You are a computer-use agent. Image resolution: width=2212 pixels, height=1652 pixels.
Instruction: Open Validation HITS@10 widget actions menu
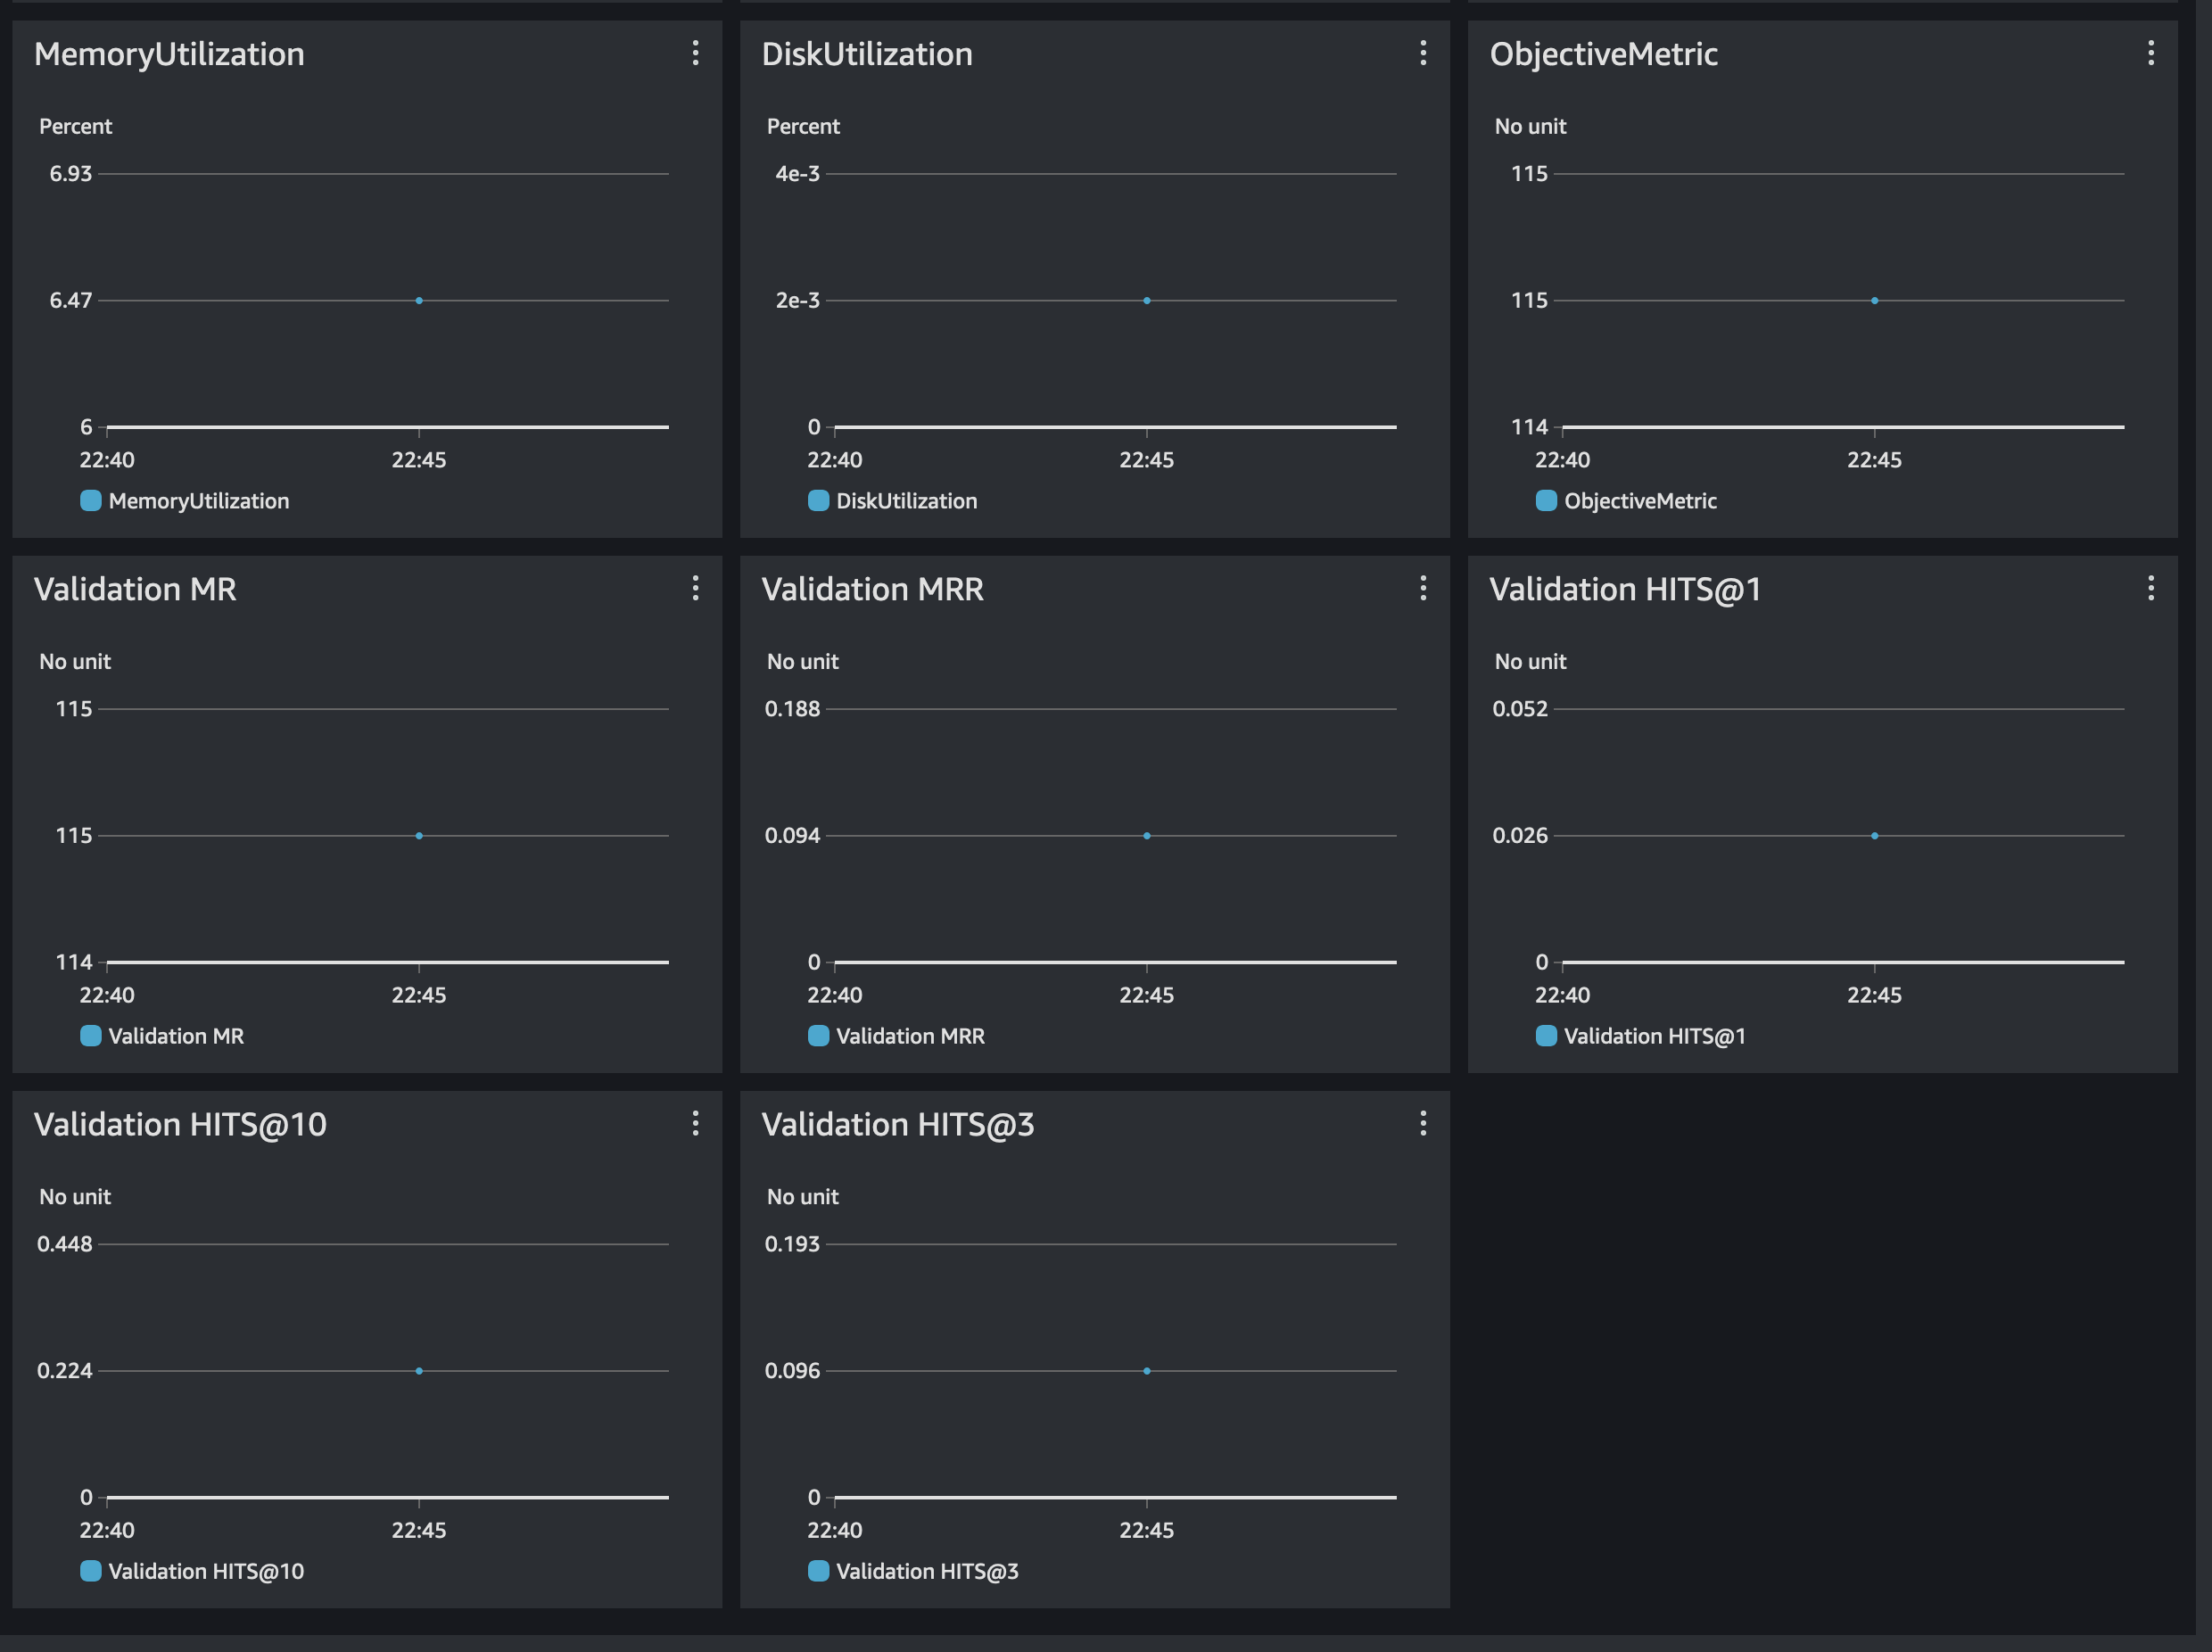coord(695,1123)
